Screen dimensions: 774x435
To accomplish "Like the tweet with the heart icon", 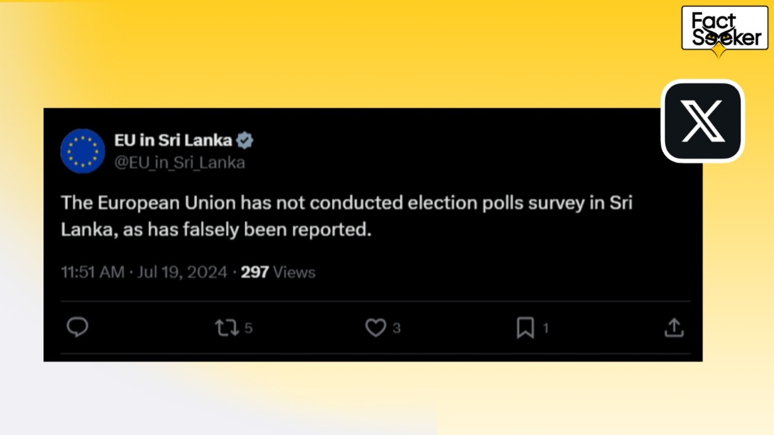I will click(x=376, y=328).
